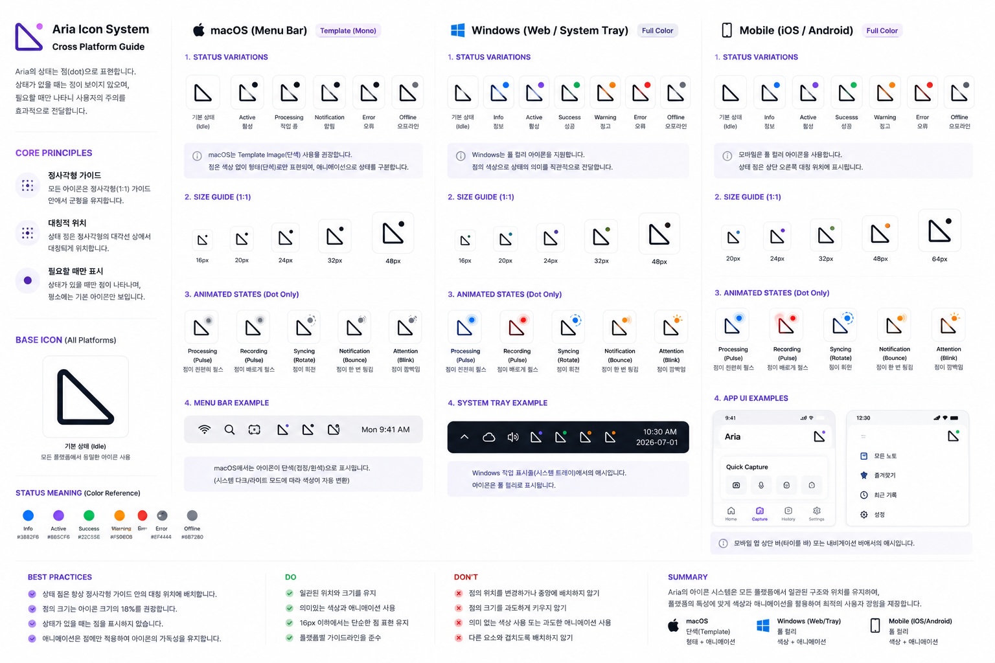Viewport: 995px width, 663px height.
Task: Click the Full Color badge beside Windows heading
Action: tap(658, 30)
